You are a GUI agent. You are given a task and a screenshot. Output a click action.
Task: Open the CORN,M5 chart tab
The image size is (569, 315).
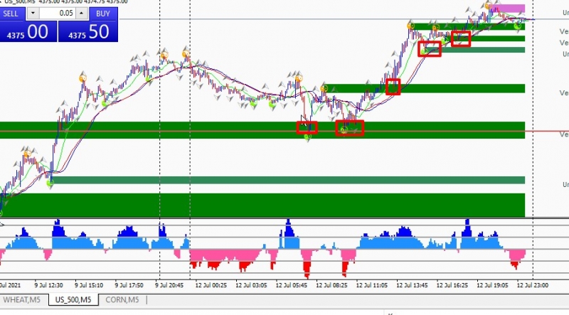122,300
